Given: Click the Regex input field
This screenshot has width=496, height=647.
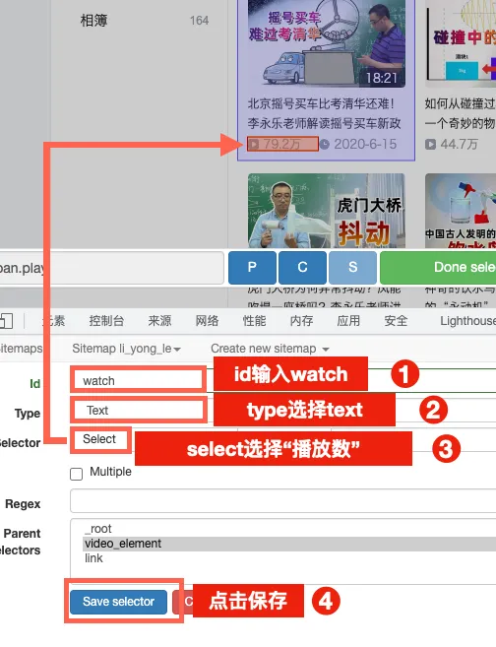Looking at the screenshot, I should [x=282, y=501].
